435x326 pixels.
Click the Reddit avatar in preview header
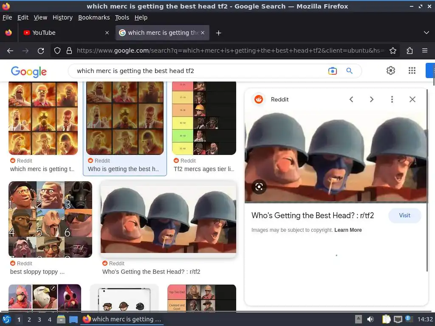pos(259,99)
